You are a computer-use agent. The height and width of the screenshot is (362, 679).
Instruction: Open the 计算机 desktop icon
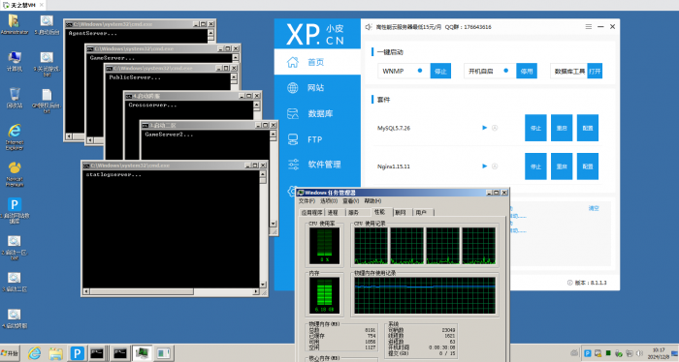tap(15, 61)
